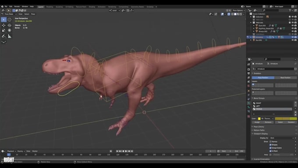Open the Render menu
Image resolution: width=298 pixels, height=168 pixels.
tap(17, 7)
